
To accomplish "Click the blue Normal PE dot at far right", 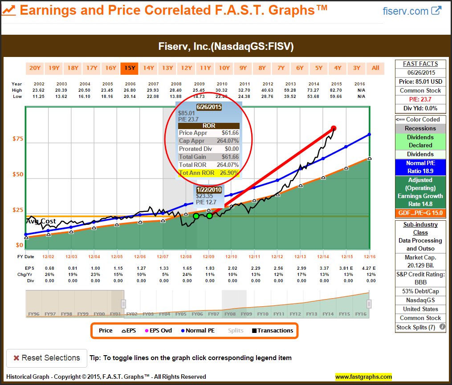I will pos(369,134).
